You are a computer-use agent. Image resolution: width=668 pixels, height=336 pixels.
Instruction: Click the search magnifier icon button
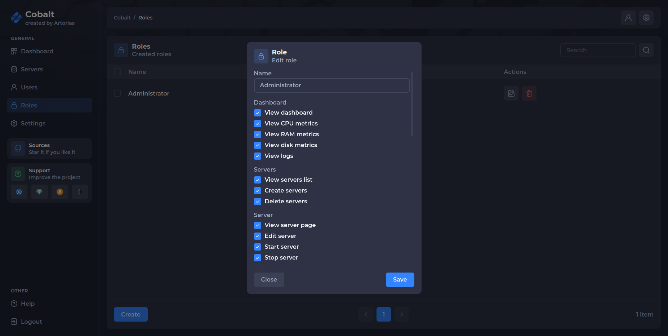(646, 50)
